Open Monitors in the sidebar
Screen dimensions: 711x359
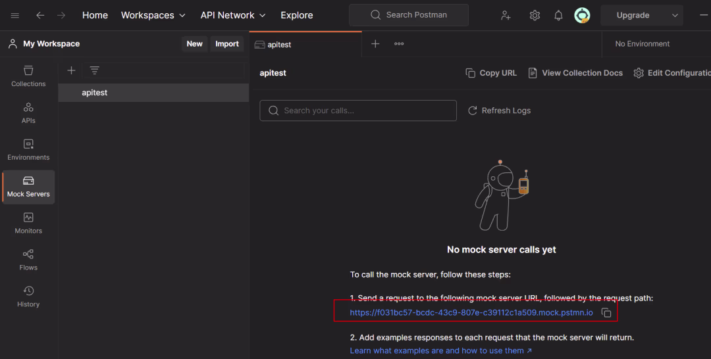pyautogui.click(x=28, y=223)
